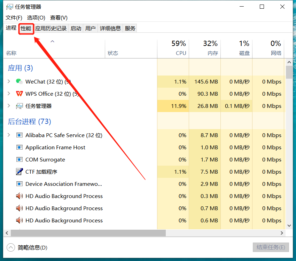The image size is (296, 261).
Task: Click the vertical scrollbar thumb
Action: pos(289,72)
